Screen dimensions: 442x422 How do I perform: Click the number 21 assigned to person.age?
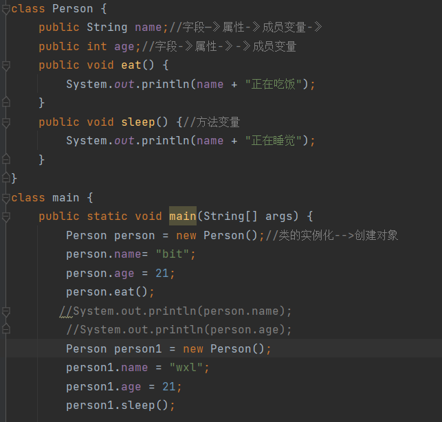(x=162, y=273)
